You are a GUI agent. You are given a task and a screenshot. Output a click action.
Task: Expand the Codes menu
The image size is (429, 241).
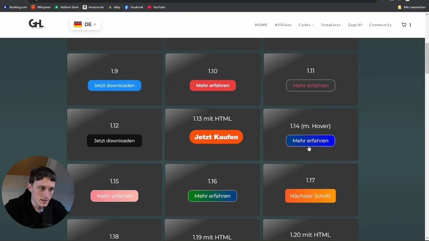(306, 25)
